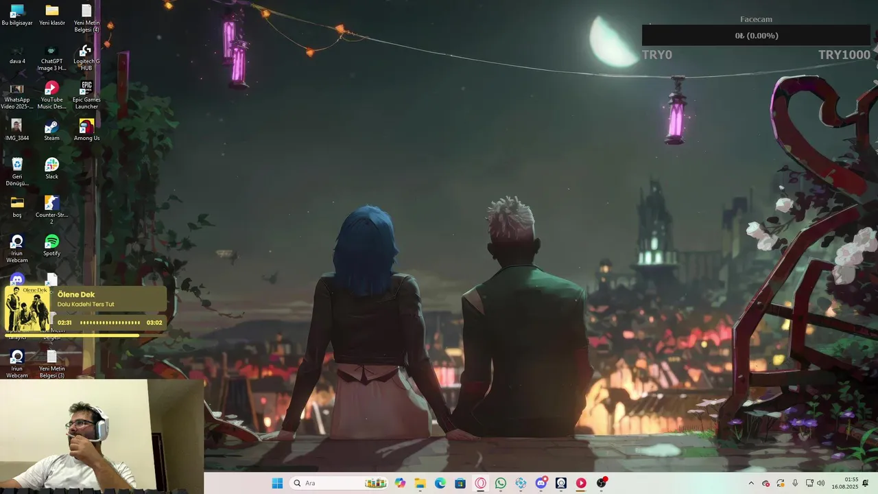The image size is (878, 494).
Task: Open Microsoft Store from the taskbar
Action: click(460, 483)
